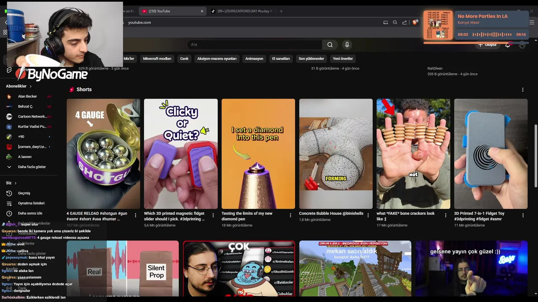
Task: Open options for 3D Printed 7-in-1 Fidget short
Action: pyautogui.click(x=523, y=215)
